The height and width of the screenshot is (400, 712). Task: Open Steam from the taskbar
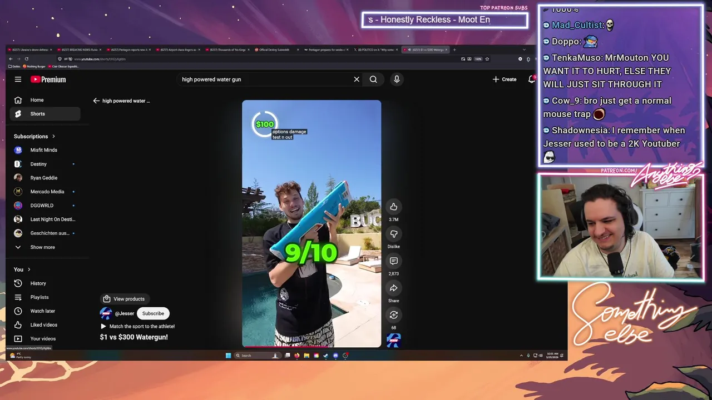click(326, 356)
